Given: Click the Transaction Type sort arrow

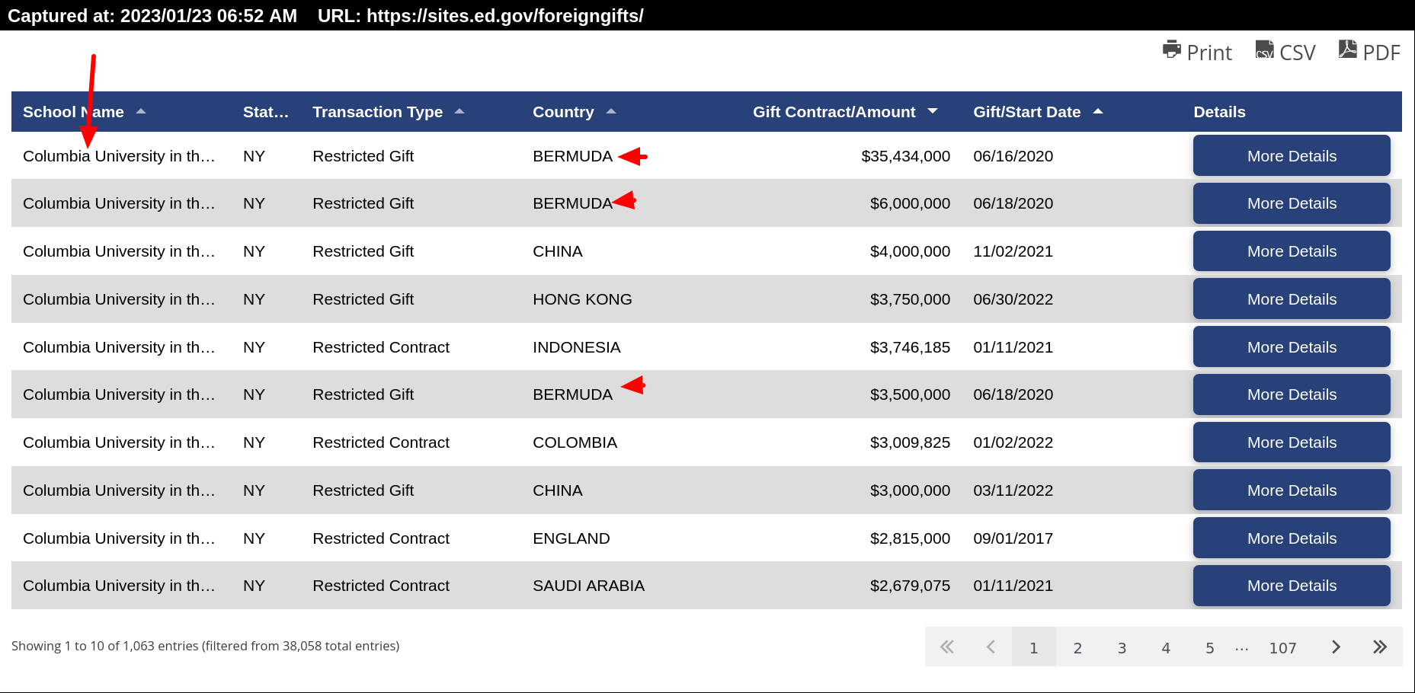Looking at the screenshot, I should [x=459, y=111].
